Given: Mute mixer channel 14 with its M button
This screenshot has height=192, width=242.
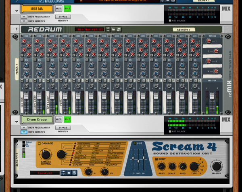Looking at the screenshot, I should 190,80.
